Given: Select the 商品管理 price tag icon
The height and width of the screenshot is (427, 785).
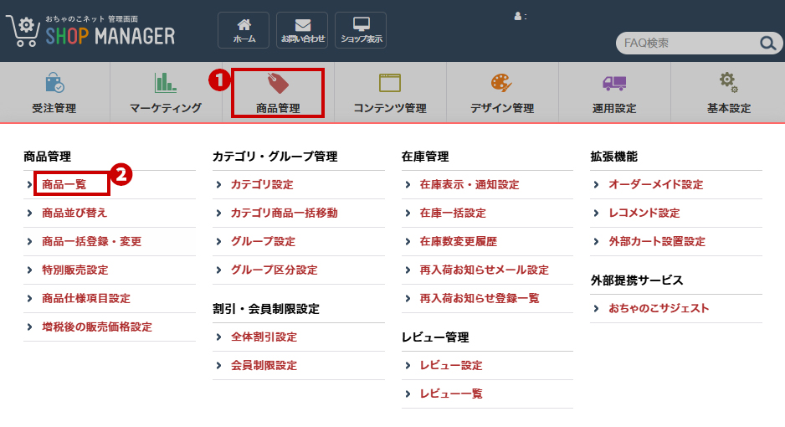Looking at the screenshot, I should (278, 83).
